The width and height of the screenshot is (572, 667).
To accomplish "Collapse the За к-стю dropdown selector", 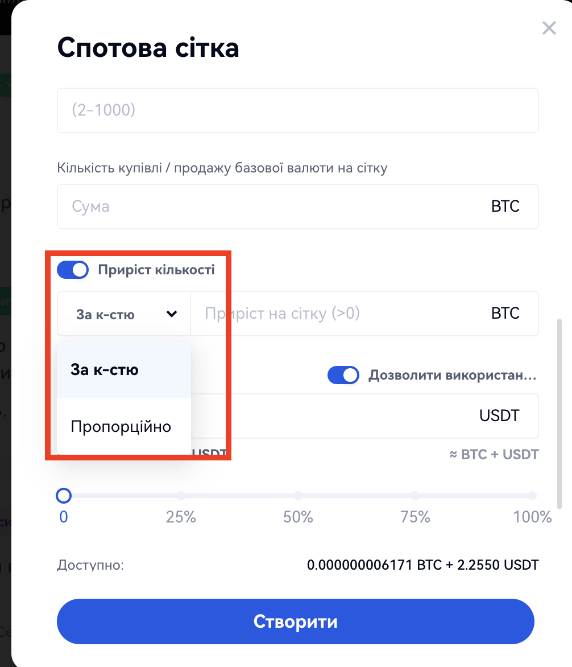I will coord(124,314).
